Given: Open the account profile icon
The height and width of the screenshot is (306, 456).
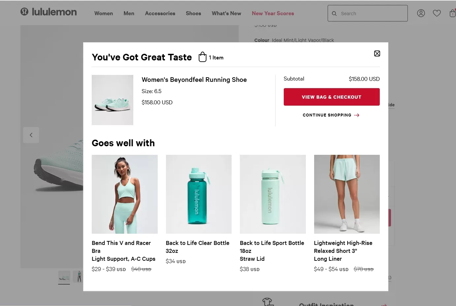Looking at the screenshot, I should pos(421,13).
